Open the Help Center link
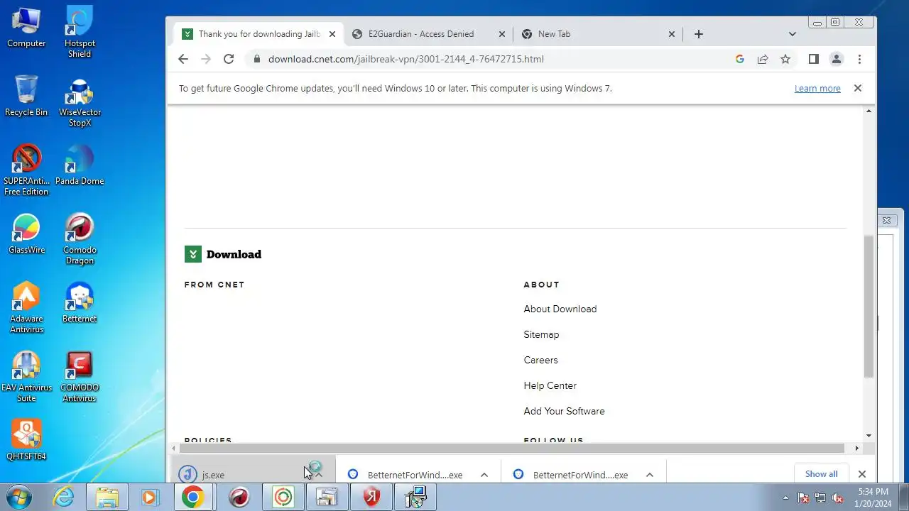The image size is (909, 511). click(550, 385)
